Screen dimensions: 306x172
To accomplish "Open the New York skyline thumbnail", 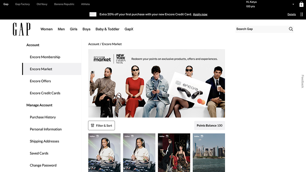I will tap(209, 153).
